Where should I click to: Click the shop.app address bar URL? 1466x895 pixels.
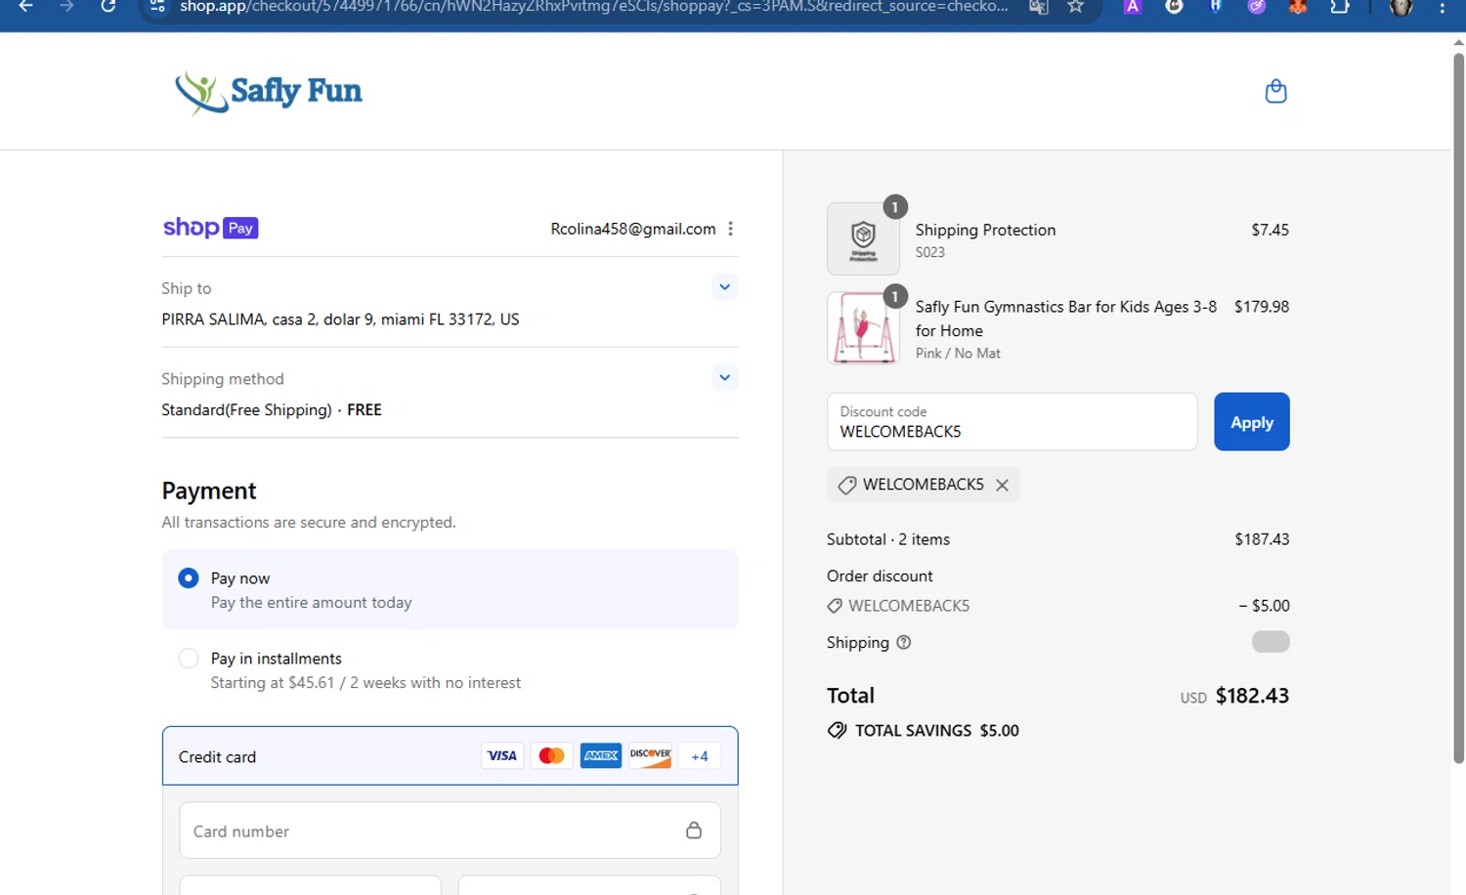click(593, 6)
